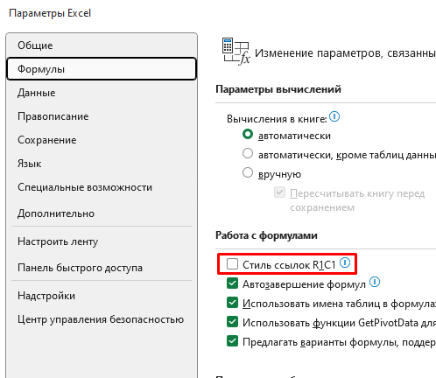
Task: Select the автоматически radio option
Action: [248, 134]
